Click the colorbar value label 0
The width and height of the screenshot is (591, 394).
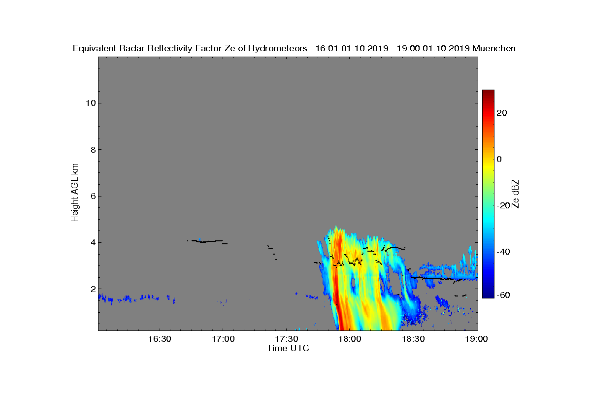[500, 159]
